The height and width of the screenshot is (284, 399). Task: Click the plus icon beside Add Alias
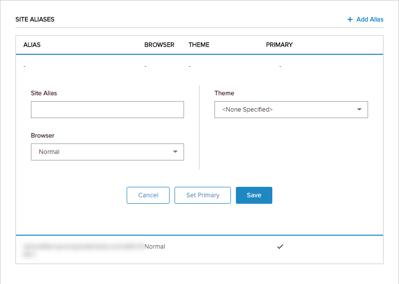[350, 19]
